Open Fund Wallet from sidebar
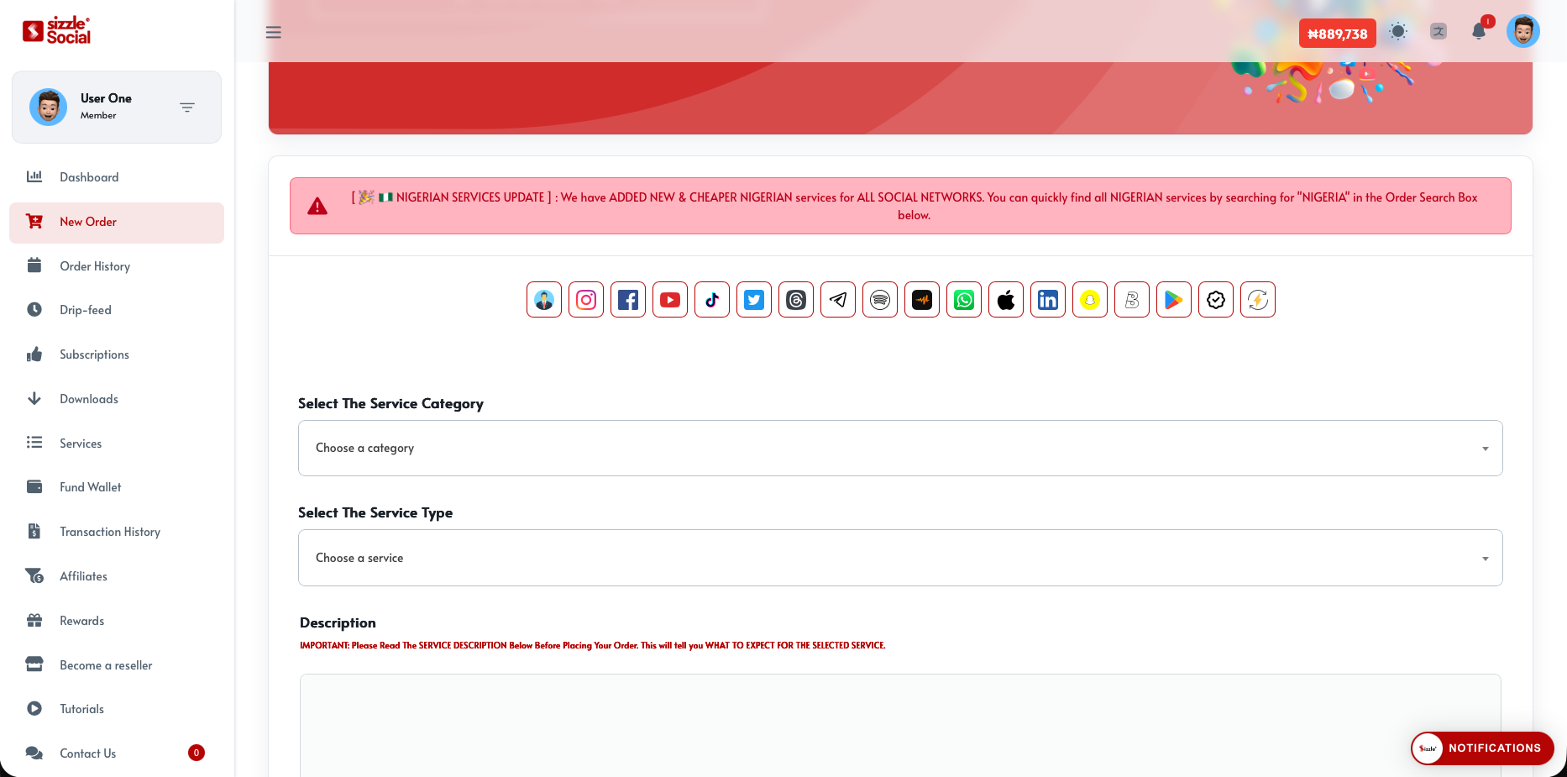Image resolution: width=1567 pixels, height=777 pixels. [90, 487]
